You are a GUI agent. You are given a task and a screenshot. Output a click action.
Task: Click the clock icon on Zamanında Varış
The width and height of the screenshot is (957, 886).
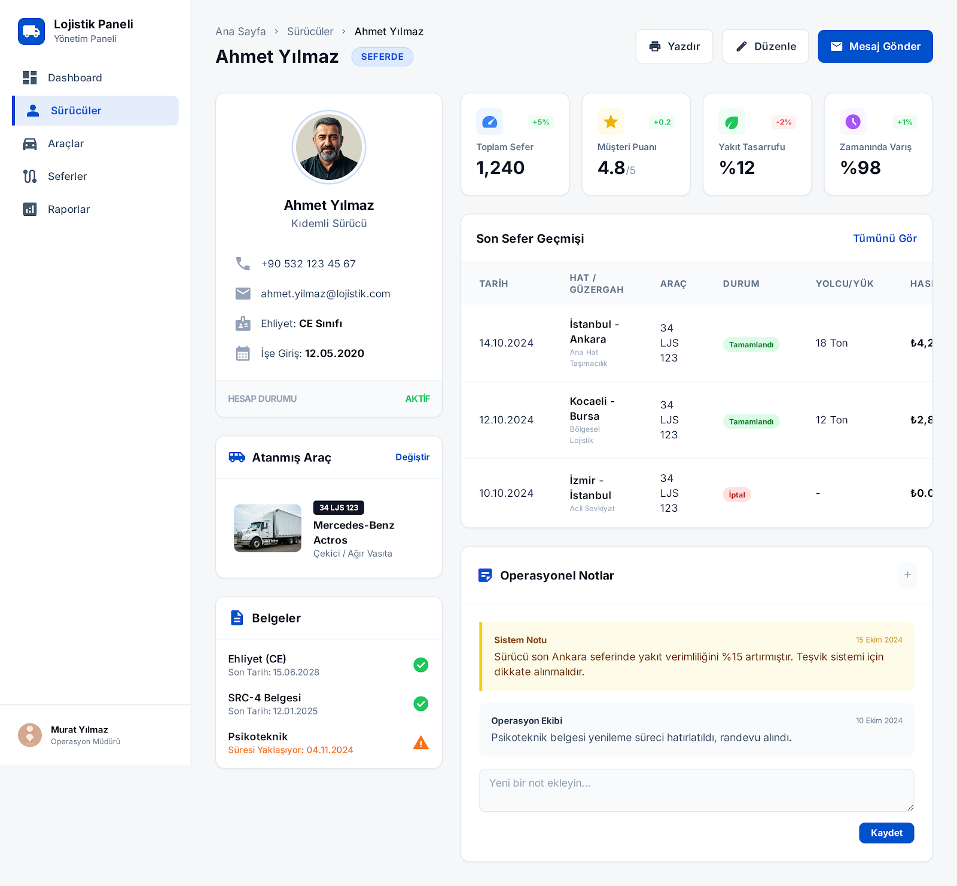(x=852, y=122)
